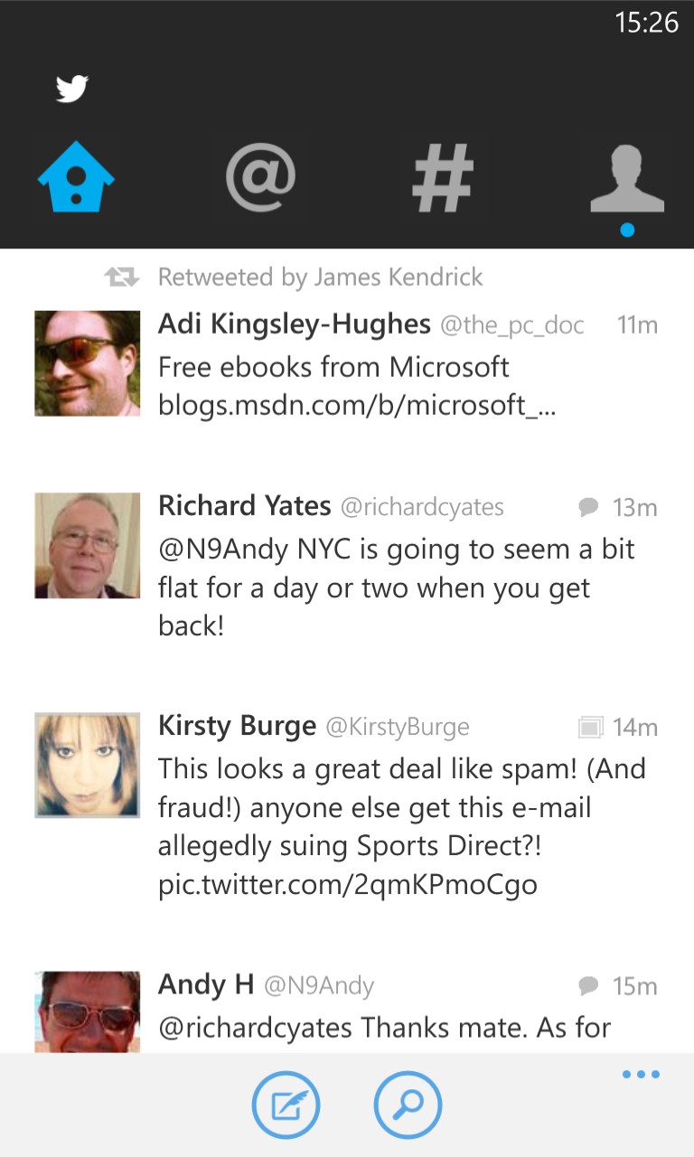Open search with the magnifier icon
Viewport: 694px width, 1157px height.
click(408, 1104)
